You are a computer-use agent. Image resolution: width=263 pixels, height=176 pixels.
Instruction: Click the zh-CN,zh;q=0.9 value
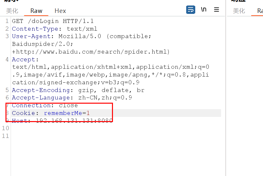(x=105, y=98)
